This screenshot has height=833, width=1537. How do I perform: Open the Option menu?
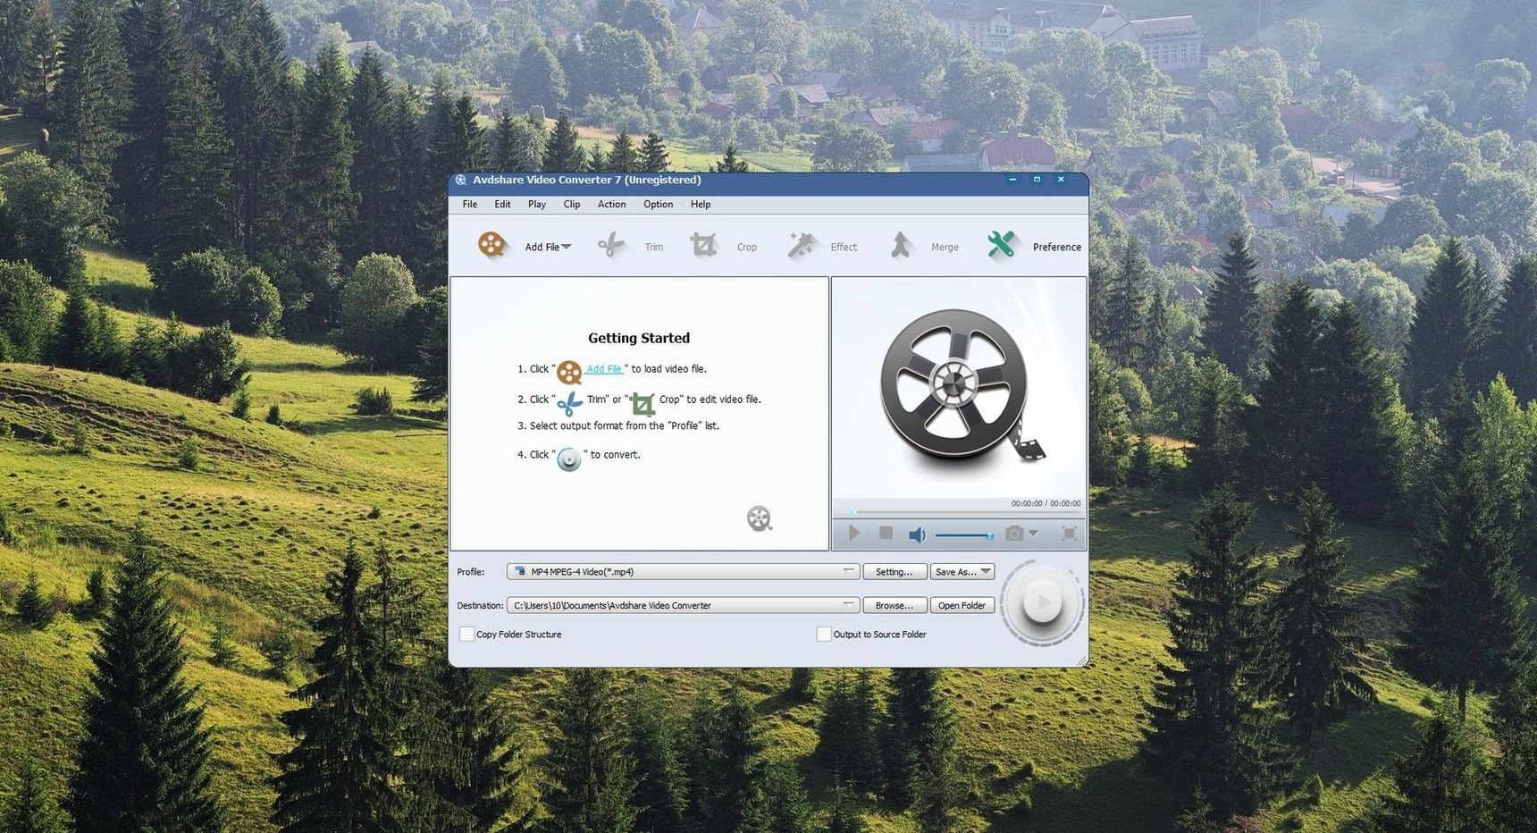(x=659, y=204)
